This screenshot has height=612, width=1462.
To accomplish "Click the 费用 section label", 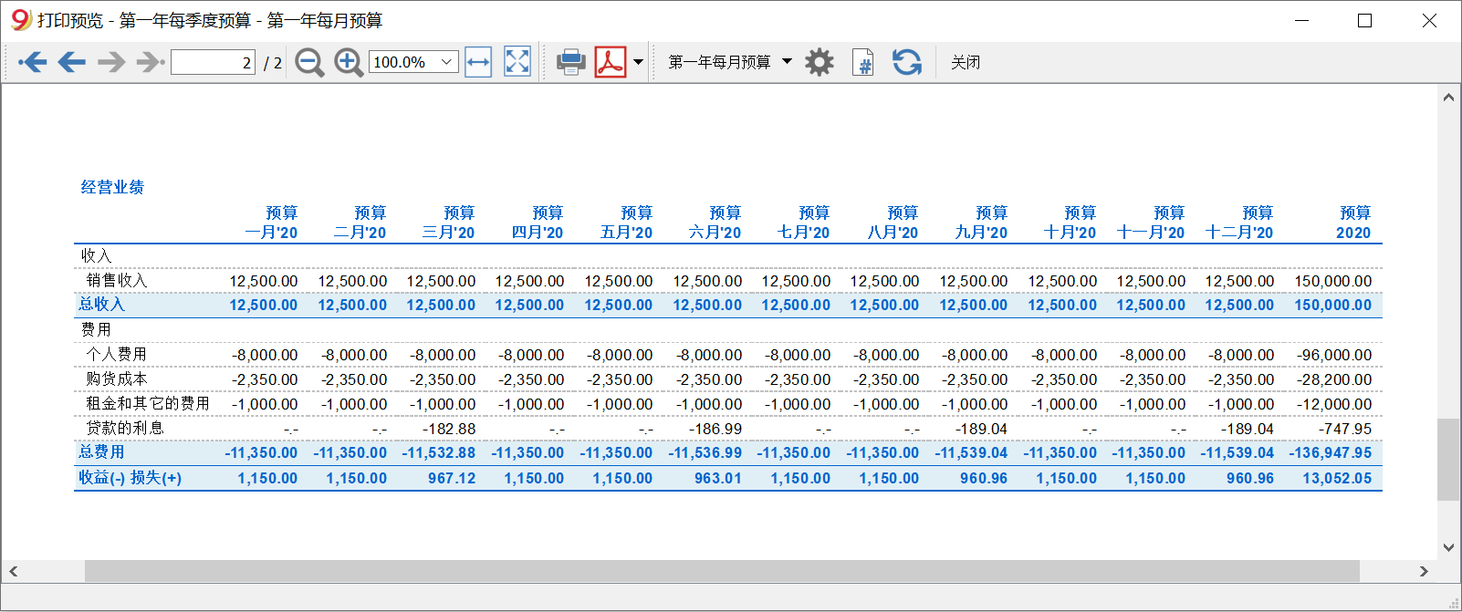I will point(96,329).
